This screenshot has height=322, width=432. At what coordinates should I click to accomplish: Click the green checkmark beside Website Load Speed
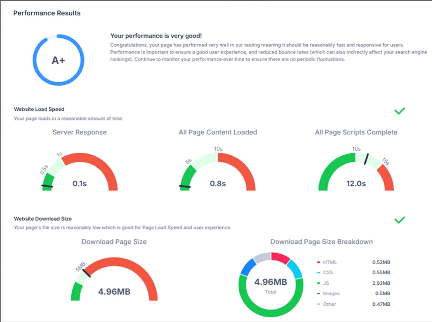coord(399,111)
